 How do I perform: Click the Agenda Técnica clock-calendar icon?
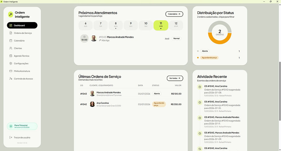[x=11, y=56]
